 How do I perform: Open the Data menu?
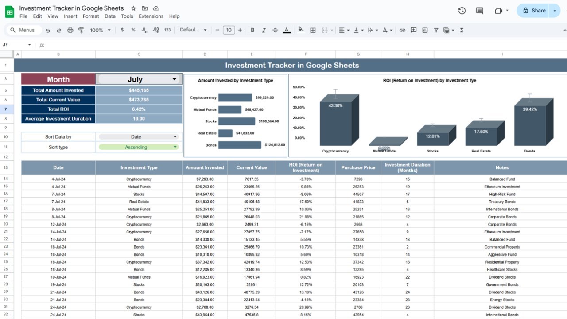point(110,16)
